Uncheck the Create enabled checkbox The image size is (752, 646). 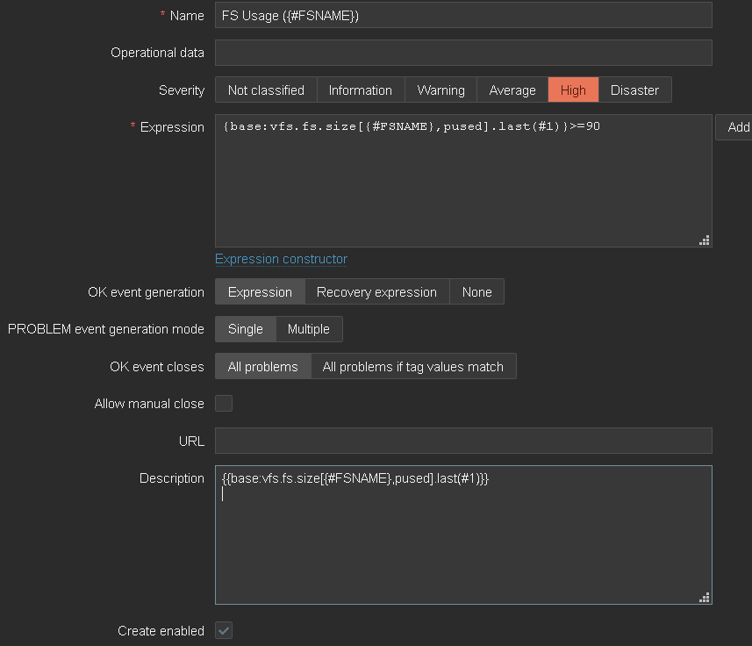coord(225,631)
